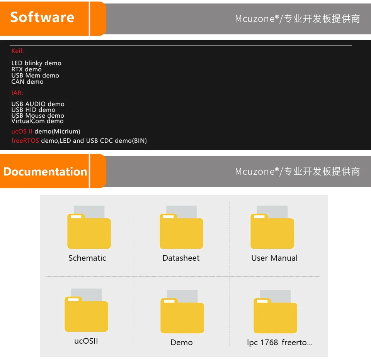371x363 pixels.
Task: Click the red Keil: heading
Action: tap(18, 51)
